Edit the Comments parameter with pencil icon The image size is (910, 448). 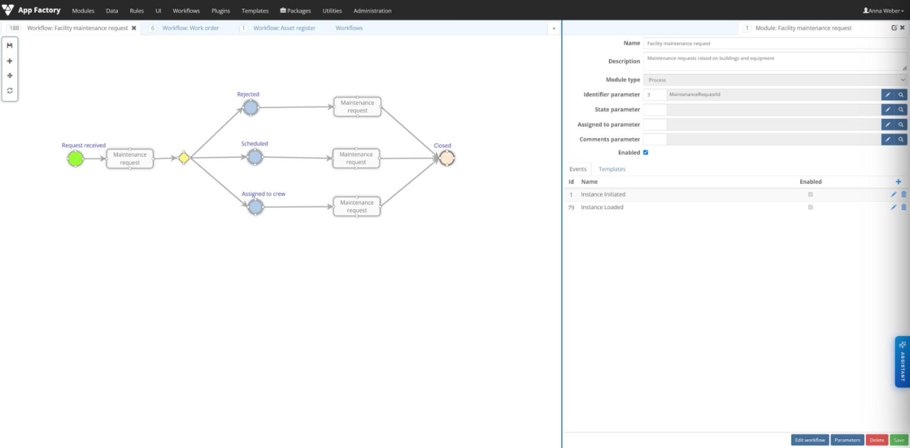[x=888, y=139]
